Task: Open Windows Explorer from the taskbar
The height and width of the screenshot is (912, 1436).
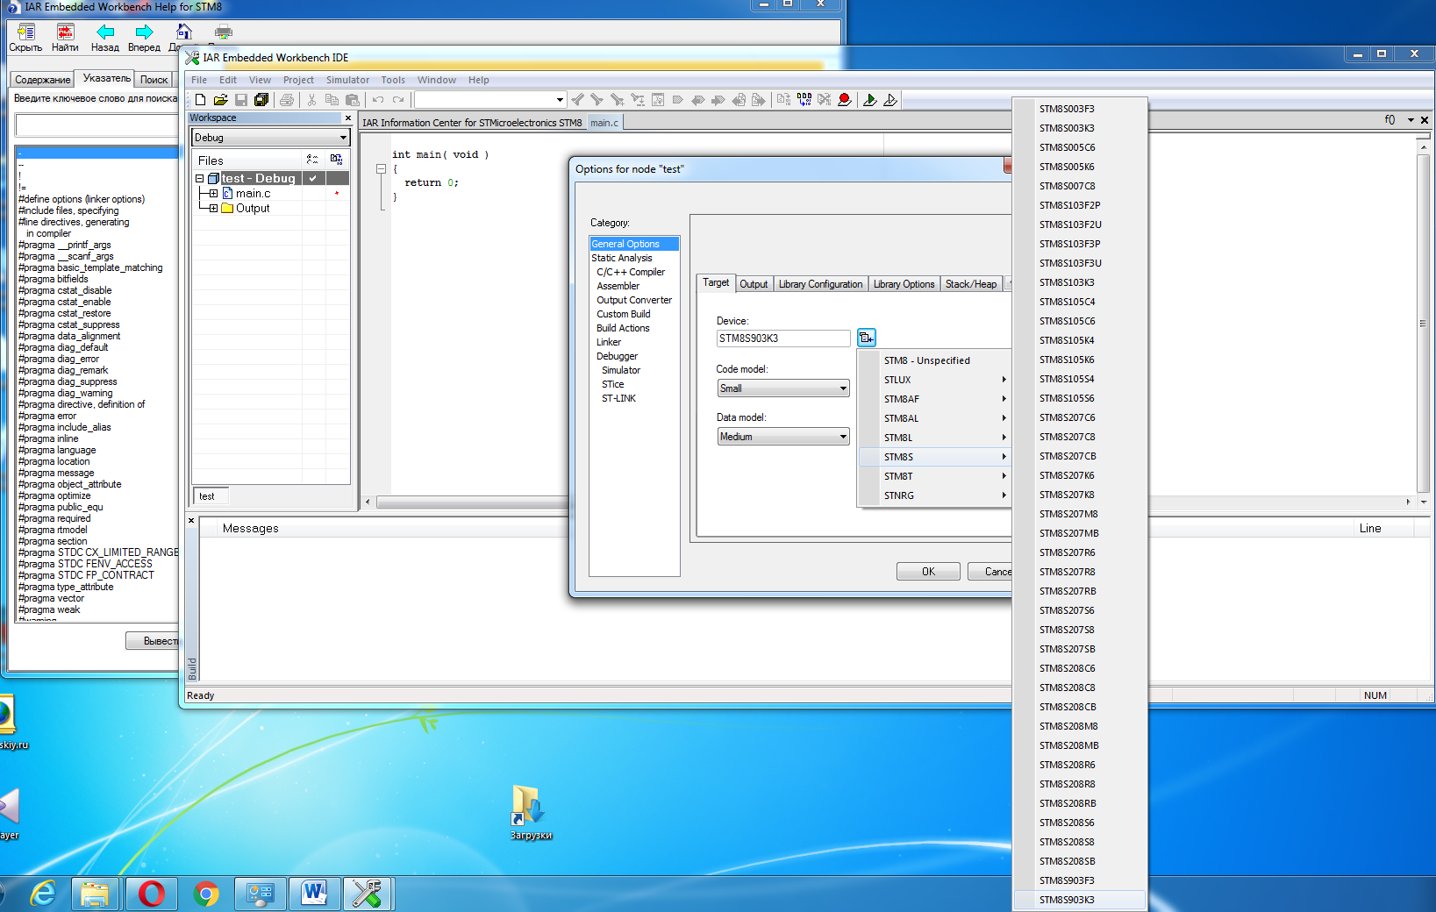Action: click(x=95, y=894)
